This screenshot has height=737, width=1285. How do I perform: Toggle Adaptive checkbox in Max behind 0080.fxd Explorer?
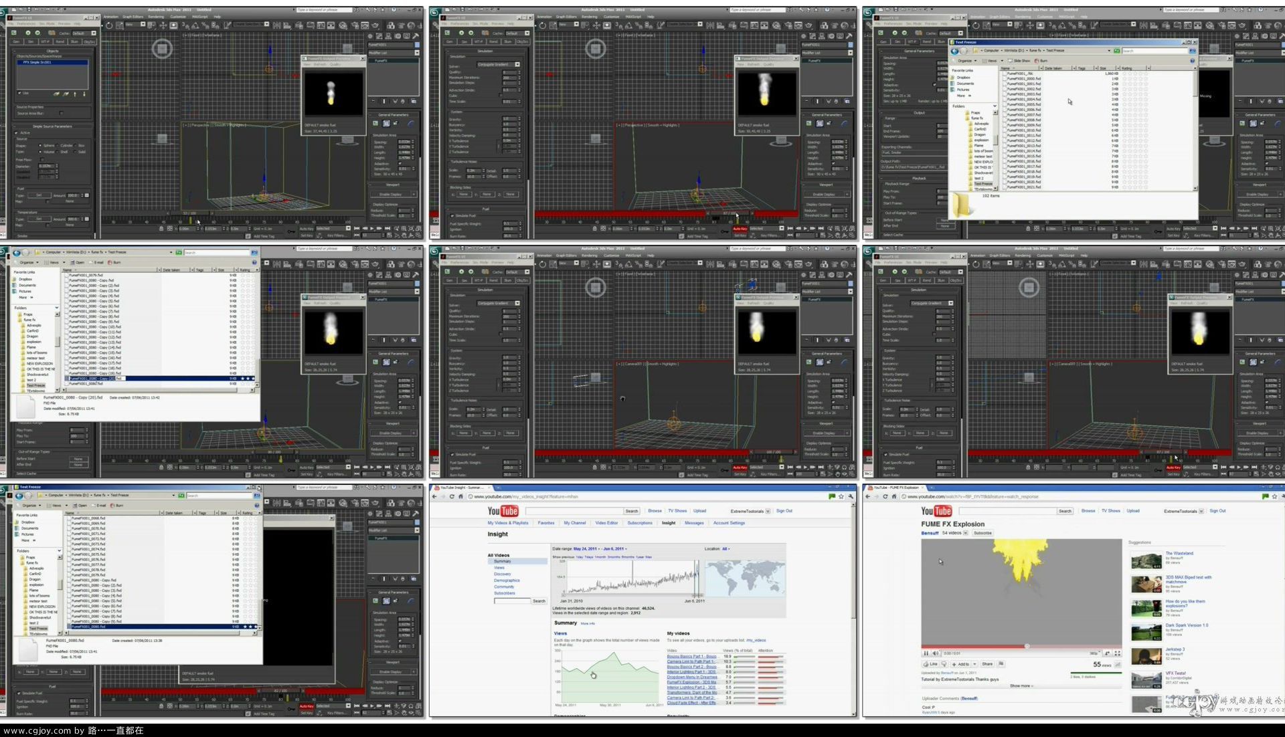tap(402, 641)
